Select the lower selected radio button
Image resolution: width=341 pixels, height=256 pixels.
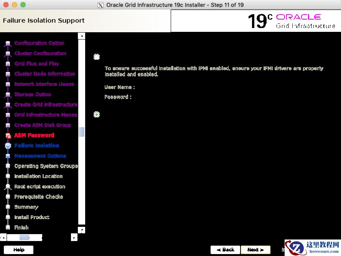[x=97, y=114]
